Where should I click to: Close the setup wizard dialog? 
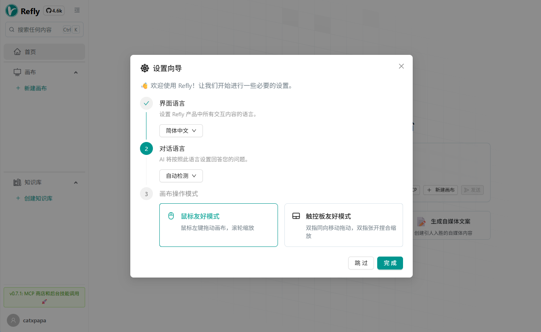tap(401, 66)
